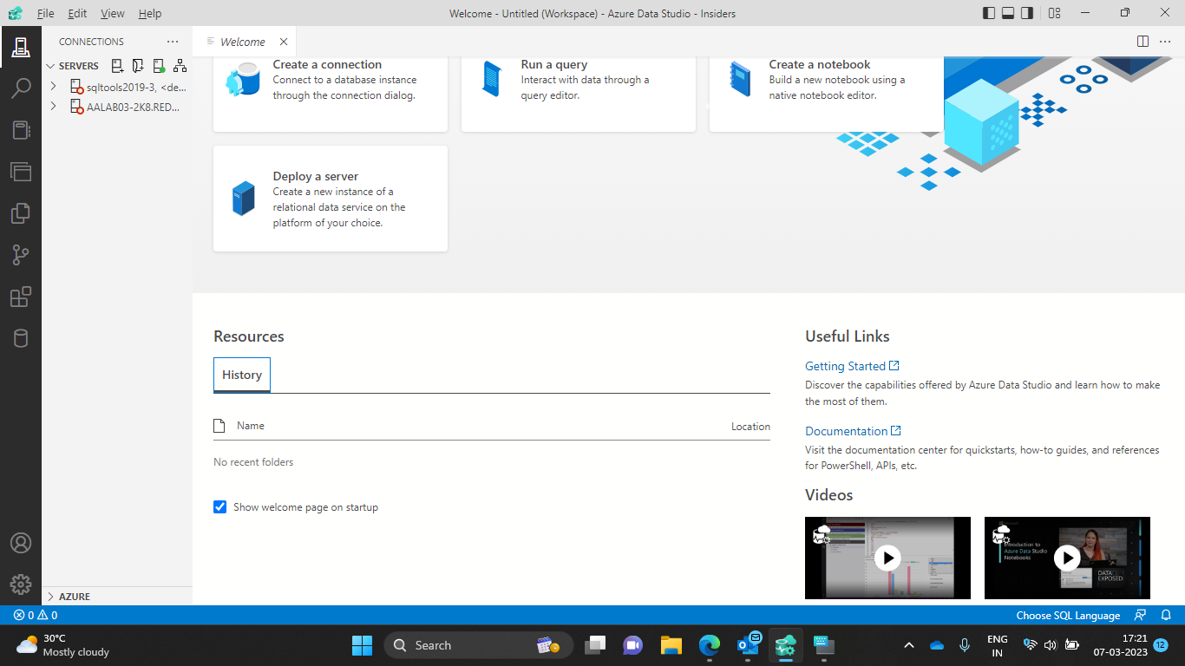Open the Notebooks view
Image resolution: width=1185 pixels, height=666 pixels.
(x=21, y=129)
